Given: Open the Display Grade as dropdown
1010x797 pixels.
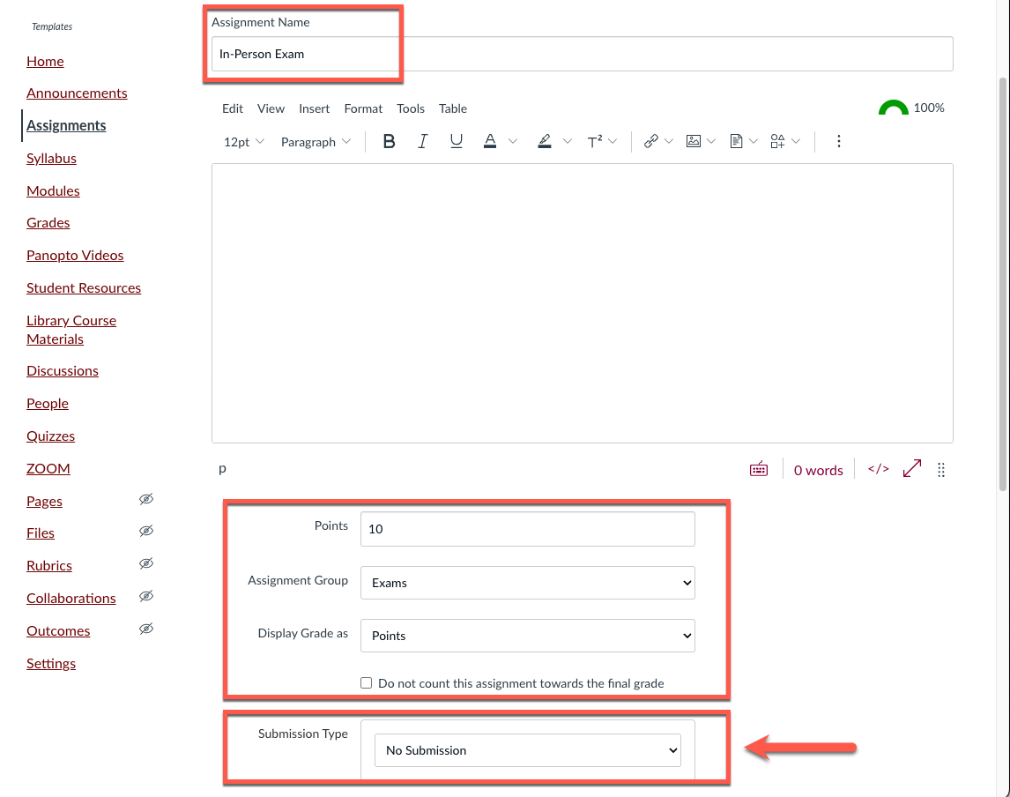Looking at the screenshot, I should click(x=527, y=636).
